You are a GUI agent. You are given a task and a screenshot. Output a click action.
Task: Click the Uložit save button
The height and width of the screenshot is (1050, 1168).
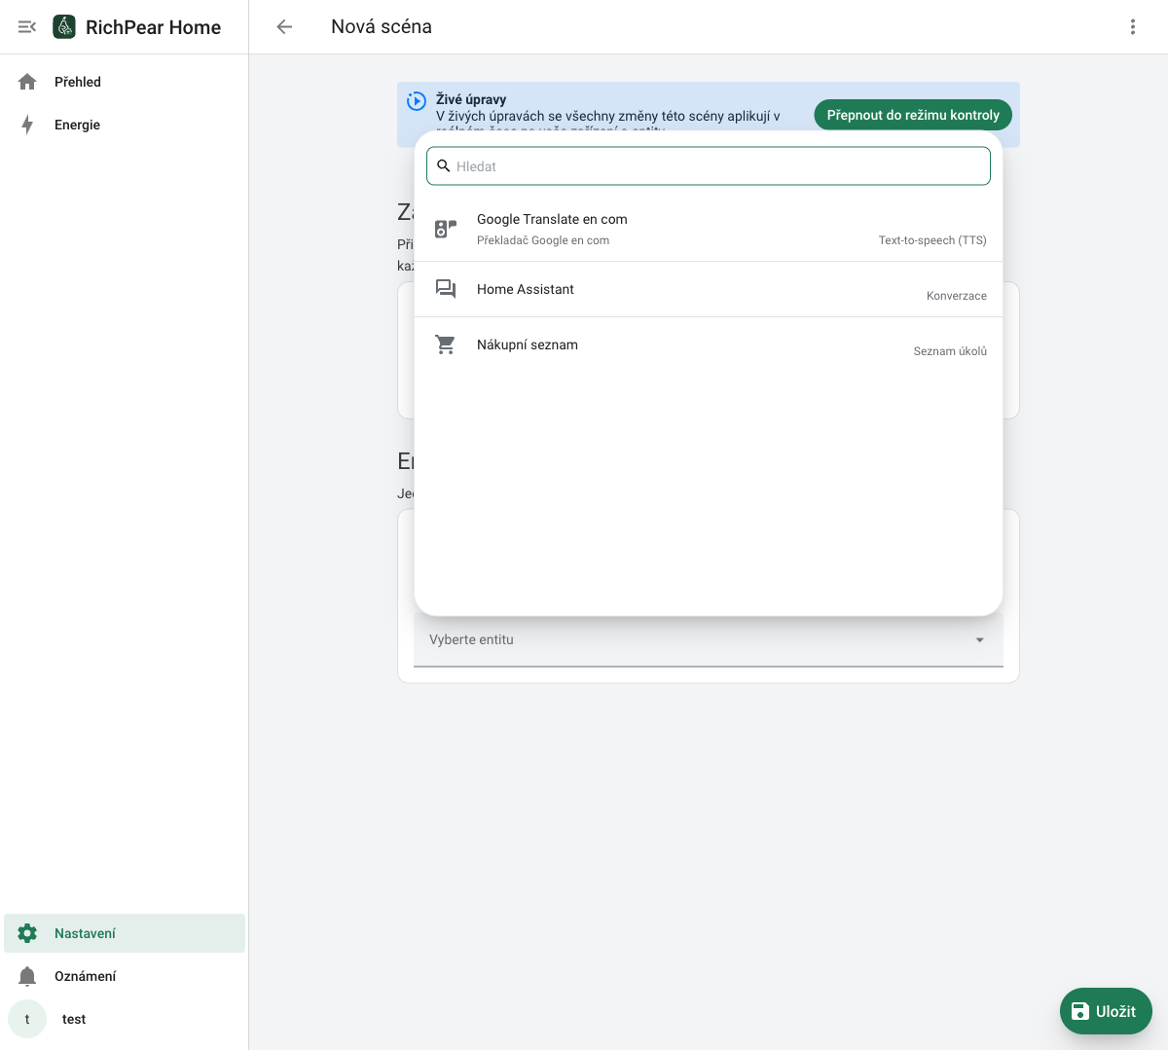(x=1106, y=1011)
